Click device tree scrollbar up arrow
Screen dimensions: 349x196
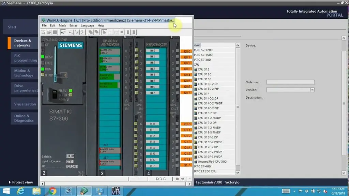point(238,45)
